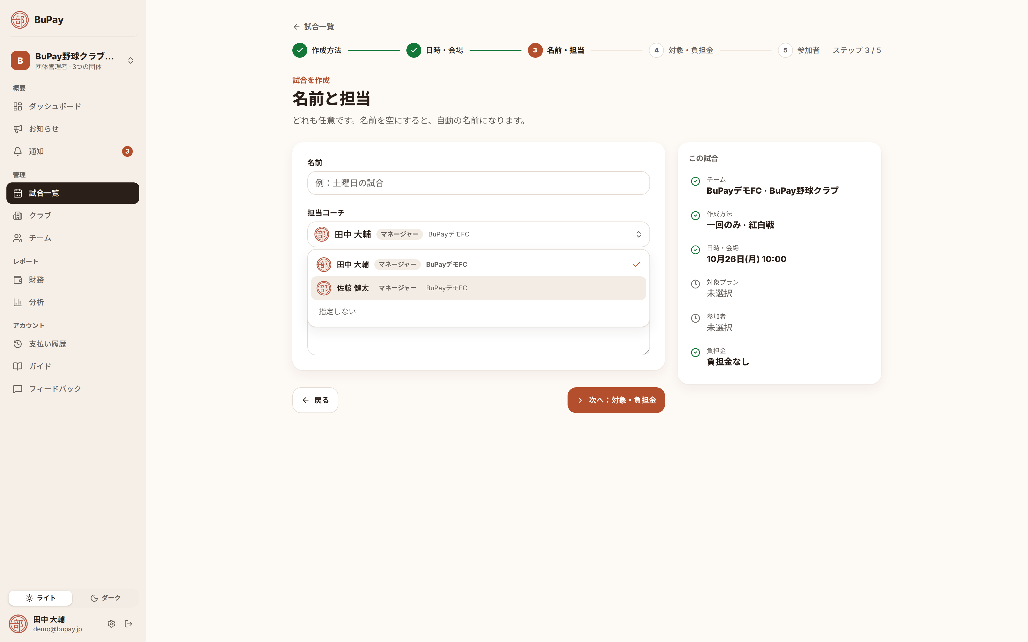Click 次へ：対象・負担金 button
This screenshot has height=642, width=1028.
pyautogui.click(x=616, y=400)
